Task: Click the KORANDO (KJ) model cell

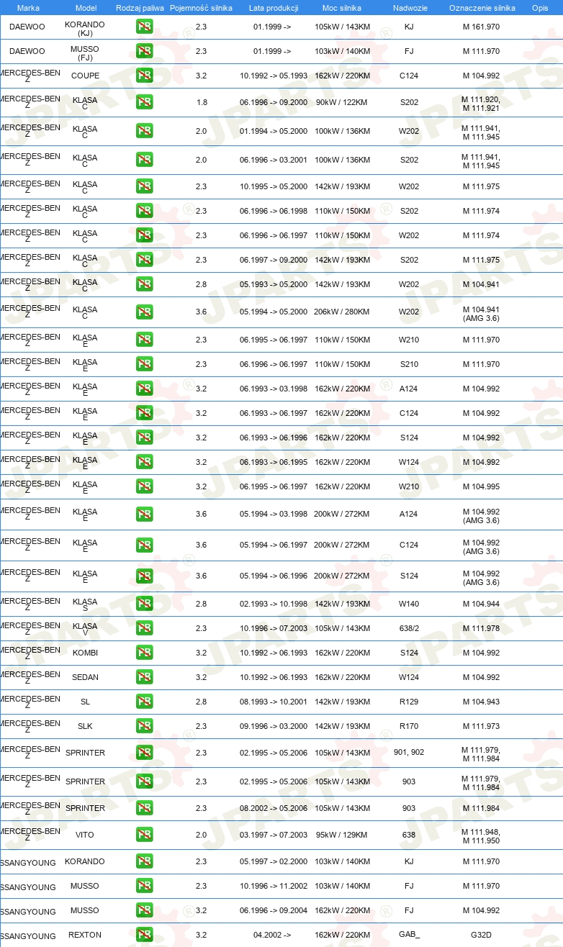Action: (x=85, y=28)
